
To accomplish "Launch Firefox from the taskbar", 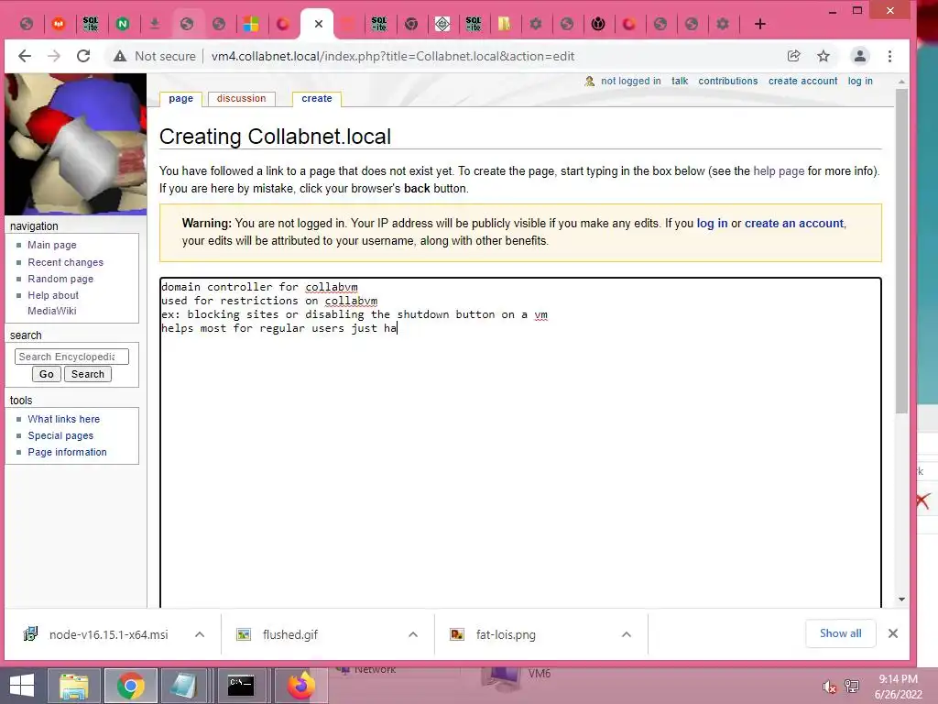I will coord(300,686).
